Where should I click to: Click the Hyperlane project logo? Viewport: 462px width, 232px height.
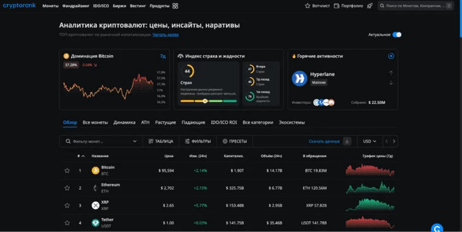pos(299,79)
